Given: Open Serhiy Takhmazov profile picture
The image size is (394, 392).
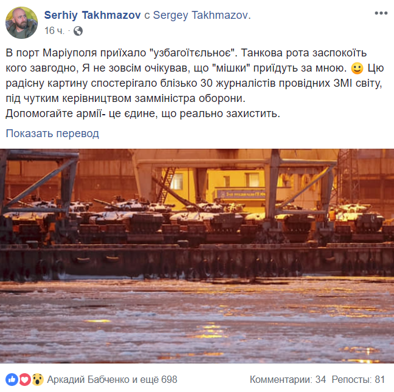Looking at the screenshot, I should [22, 22].
